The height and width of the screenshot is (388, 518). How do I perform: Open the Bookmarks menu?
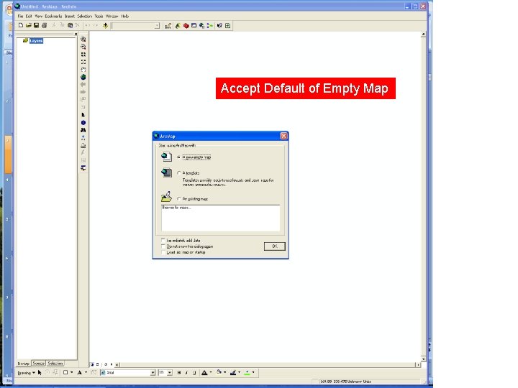point(53,16)
